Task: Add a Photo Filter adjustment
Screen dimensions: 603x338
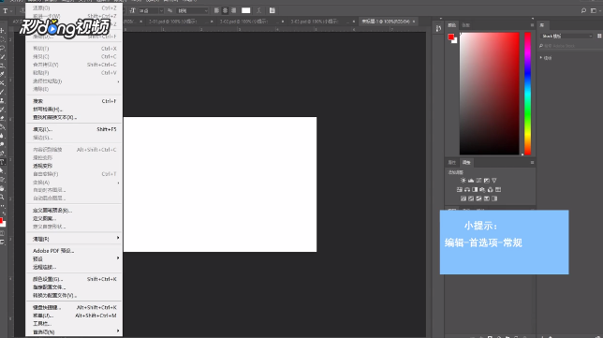Action: [x=482, y=189]
